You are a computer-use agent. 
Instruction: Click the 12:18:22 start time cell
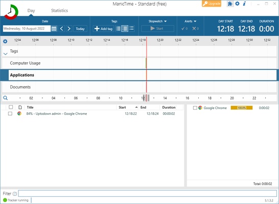coord(131,114)
